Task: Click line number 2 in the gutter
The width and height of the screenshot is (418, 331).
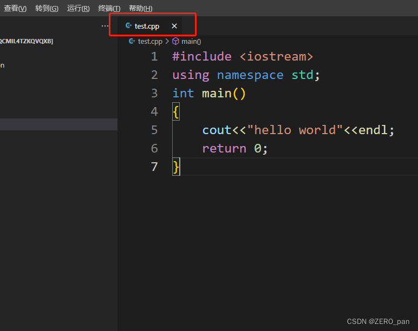Action: point(154,75)
